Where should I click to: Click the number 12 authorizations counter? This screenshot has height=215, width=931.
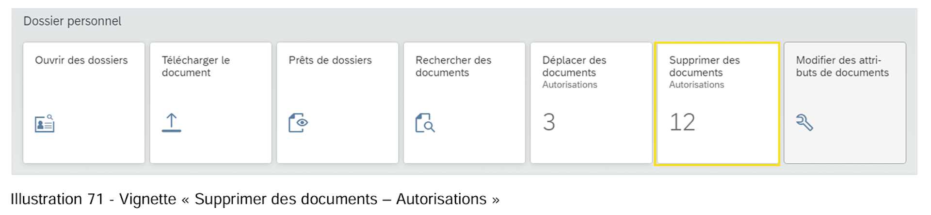pos(682,122)
